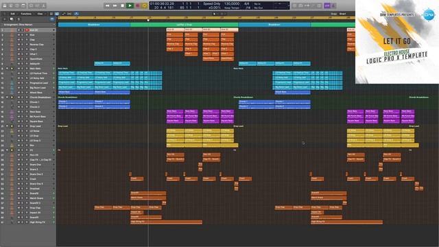
Task: Open the Loop Browser icon
Action: click(307, 5)
